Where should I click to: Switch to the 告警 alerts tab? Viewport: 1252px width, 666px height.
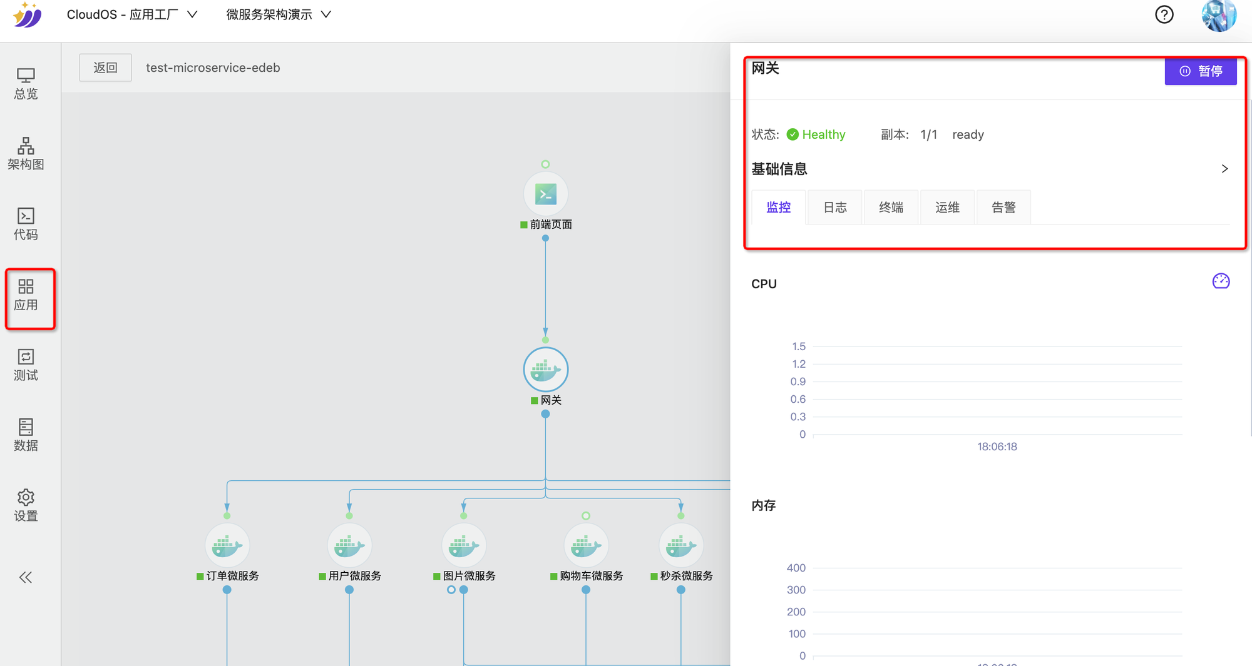click(x=1003, y=207)
